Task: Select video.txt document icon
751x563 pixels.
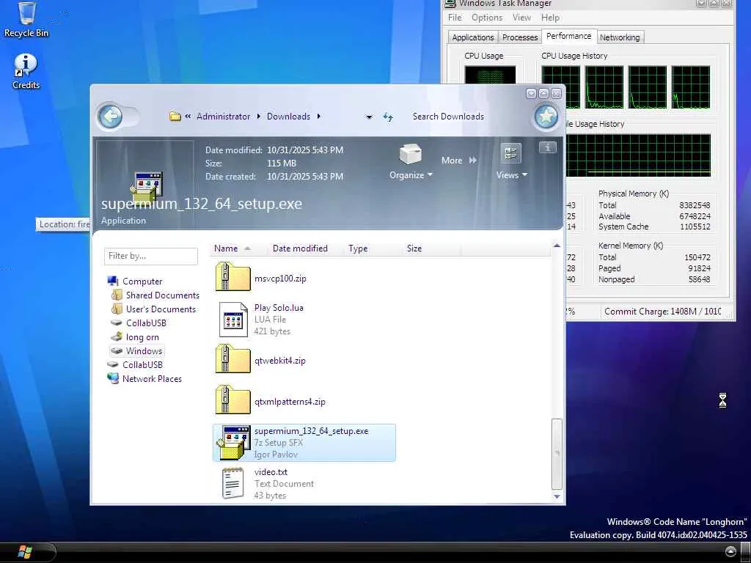Action: pos(232,484)
